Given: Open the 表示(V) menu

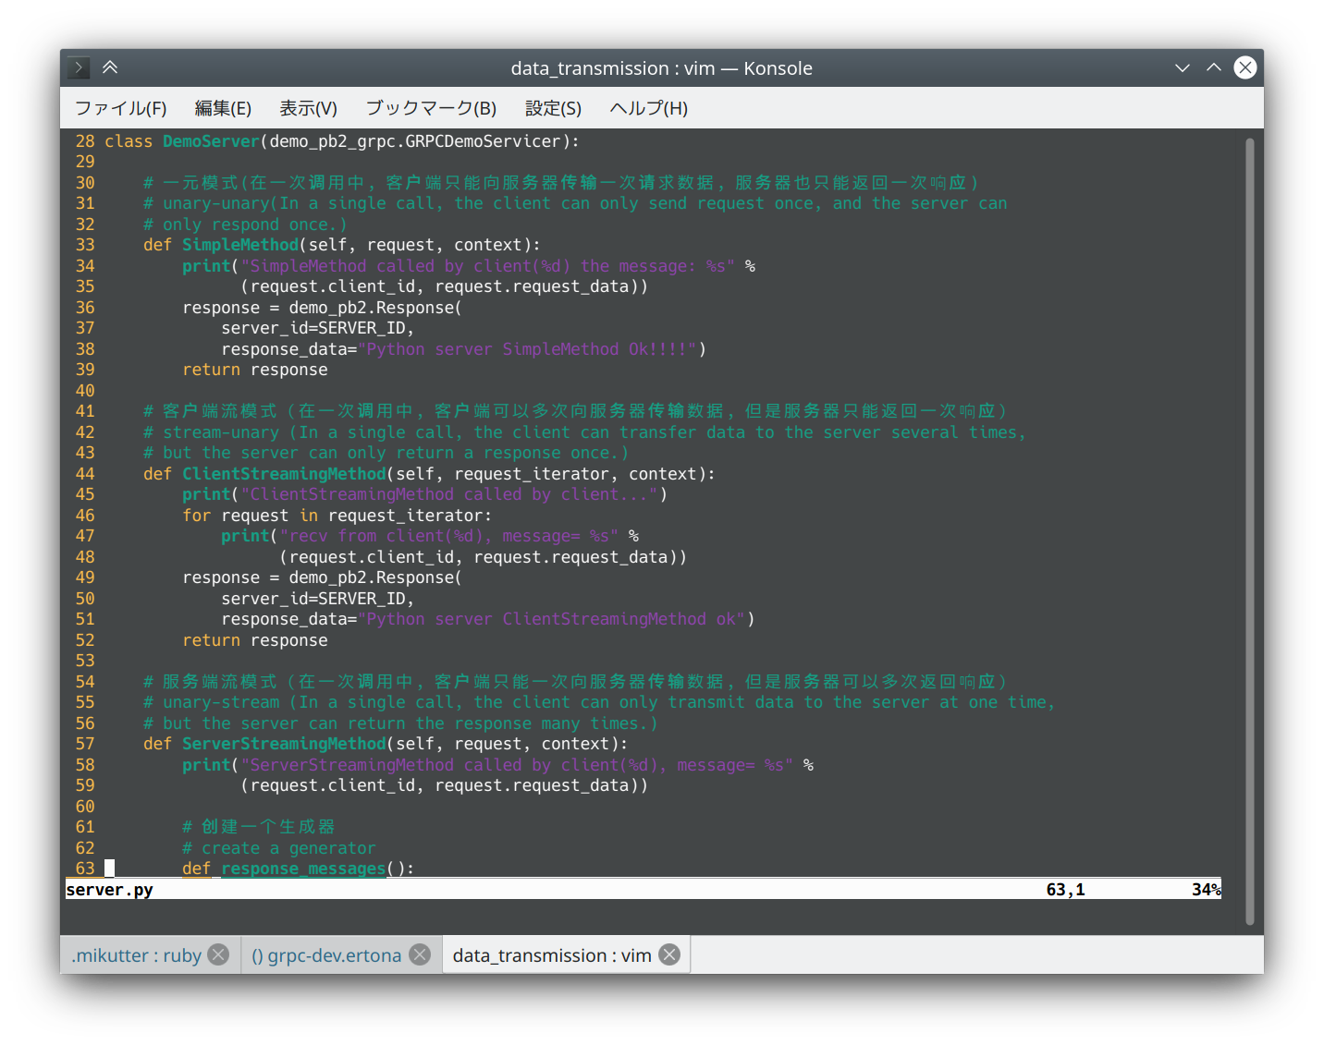Looking at the screenshot, I should pyautogui.click(x=308, y=108).
